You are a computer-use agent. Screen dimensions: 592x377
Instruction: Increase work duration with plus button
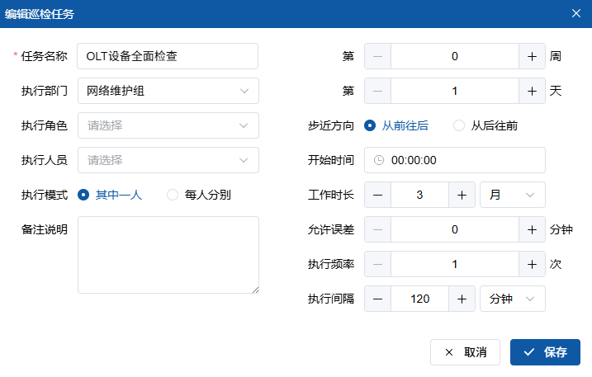point(462,195)
